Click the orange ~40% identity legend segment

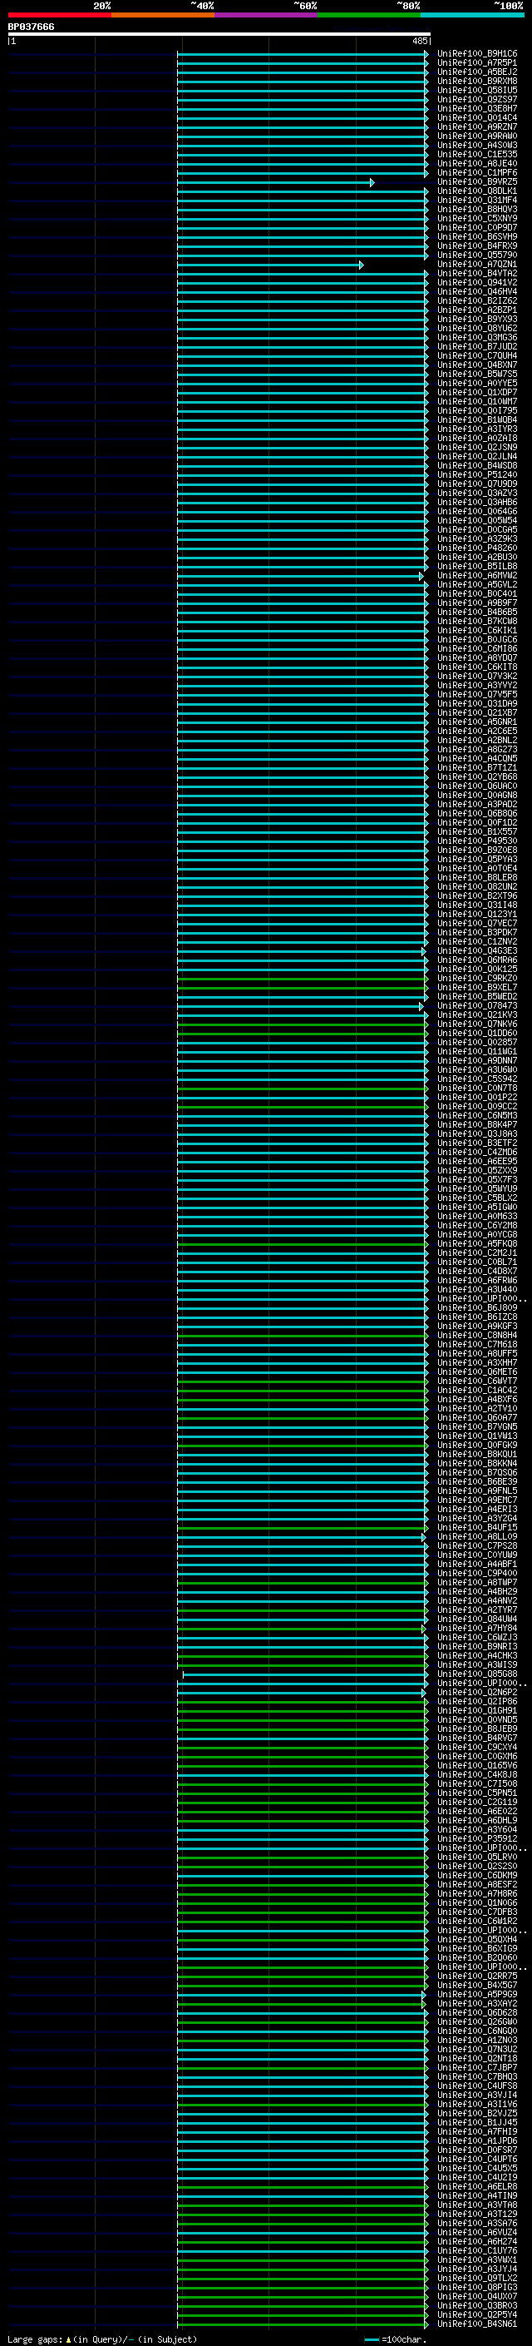point(163,15)
